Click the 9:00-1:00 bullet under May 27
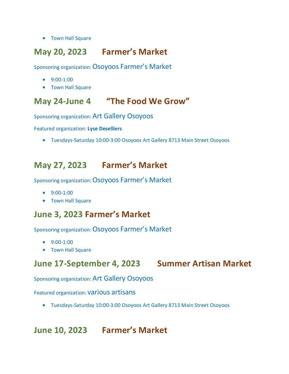The image size is (289, 374). coord(62,193)
